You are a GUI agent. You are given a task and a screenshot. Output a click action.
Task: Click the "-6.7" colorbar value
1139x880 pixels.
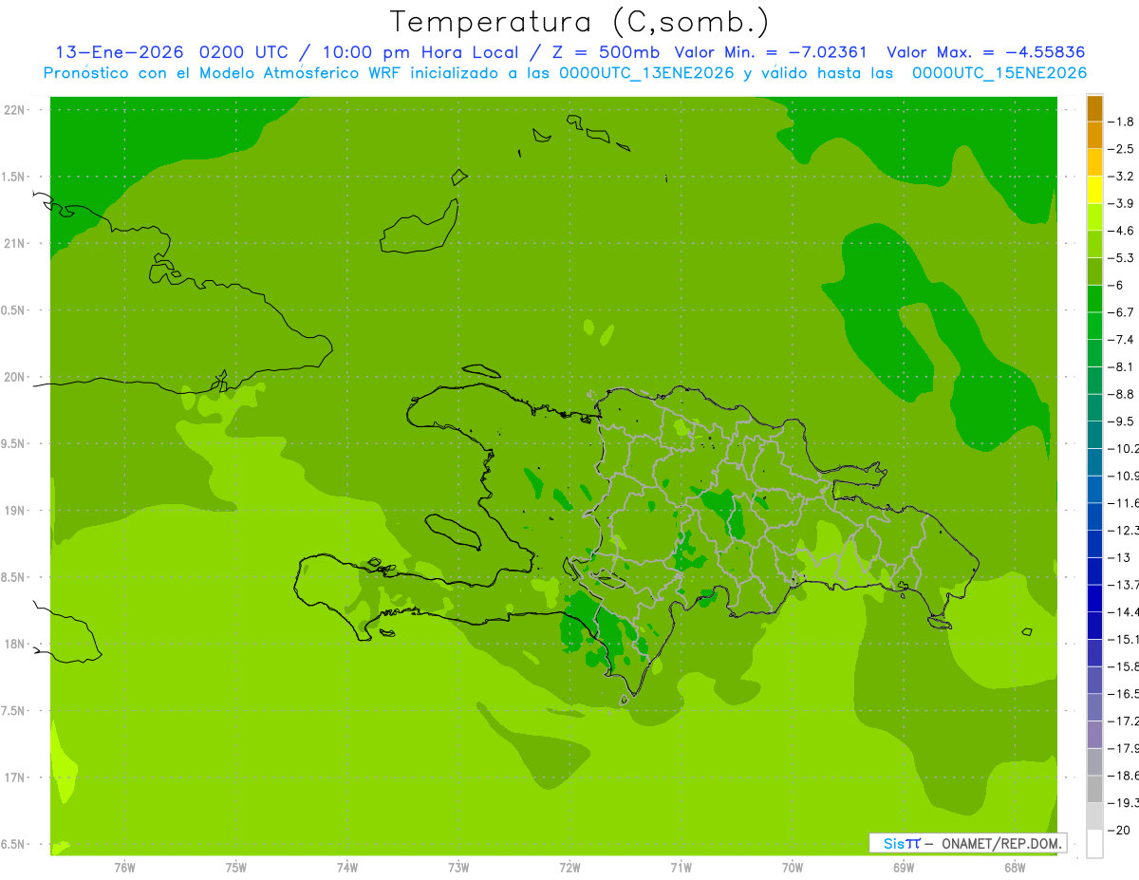(x=1121, y=312)
